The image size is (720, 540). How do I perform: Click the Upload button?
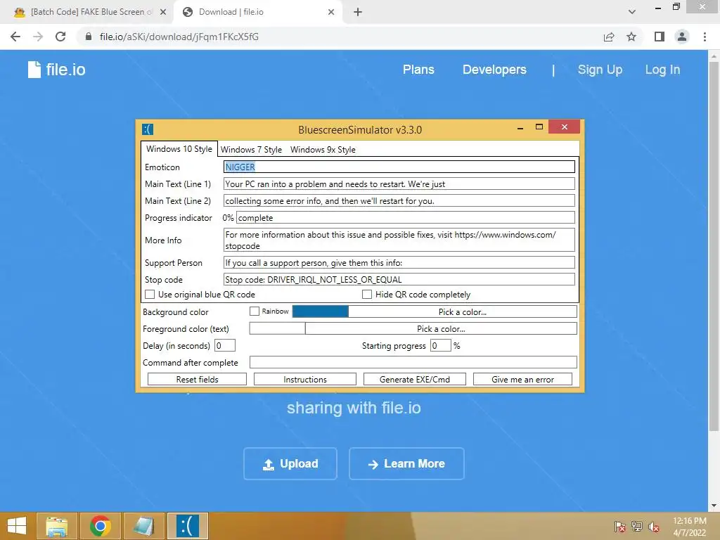290,464
